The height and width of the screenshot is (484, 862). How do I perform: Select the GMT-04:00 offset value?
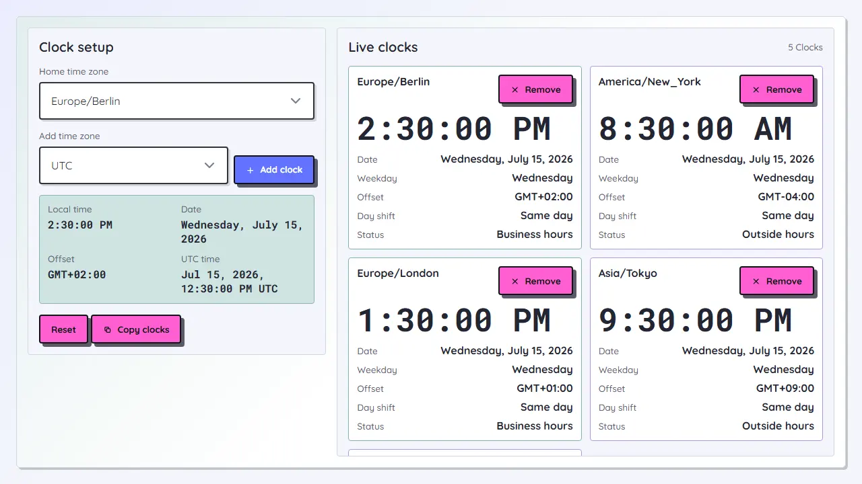tap(786, 197)
